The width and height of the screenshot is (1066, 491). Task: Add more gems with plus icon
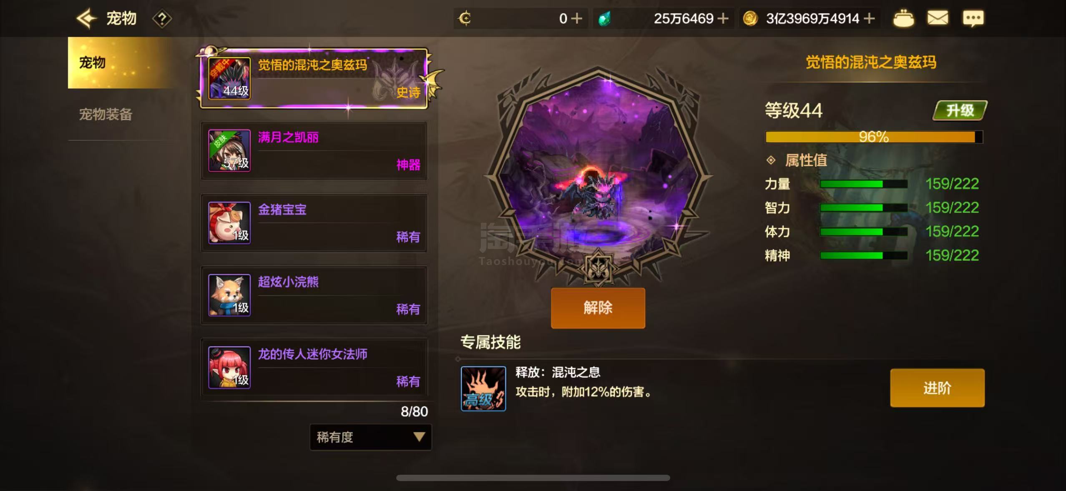(x=723, y=19)
